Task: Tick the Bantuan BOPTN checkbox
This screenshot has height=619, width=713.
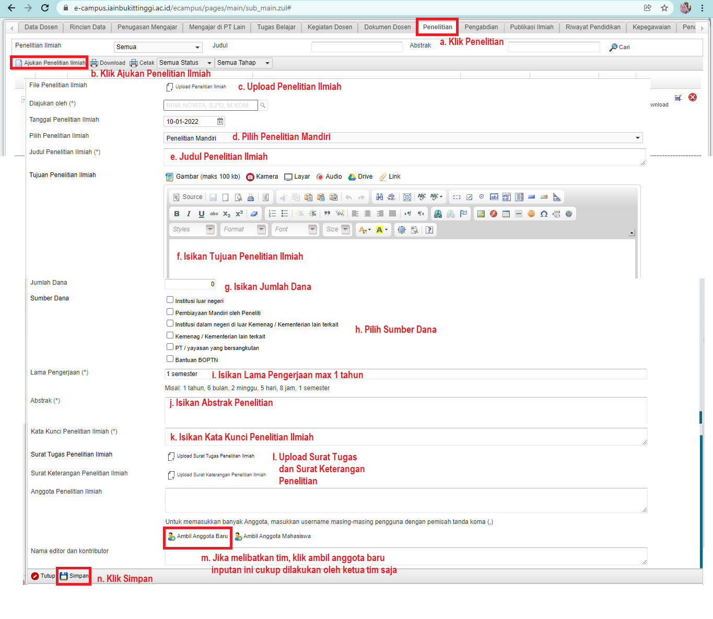Action: [x=170, y=359]
